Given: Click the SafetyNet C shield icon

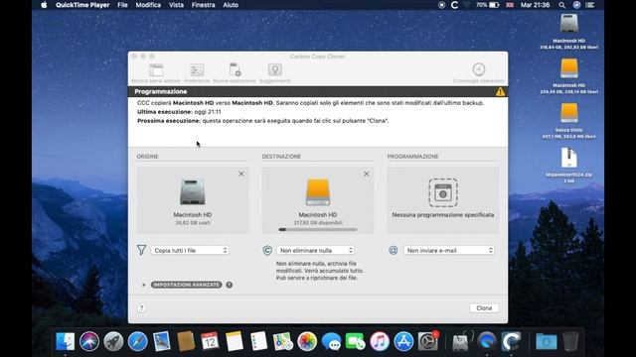Looking at the screenshot, I should (x=267, y=251).
